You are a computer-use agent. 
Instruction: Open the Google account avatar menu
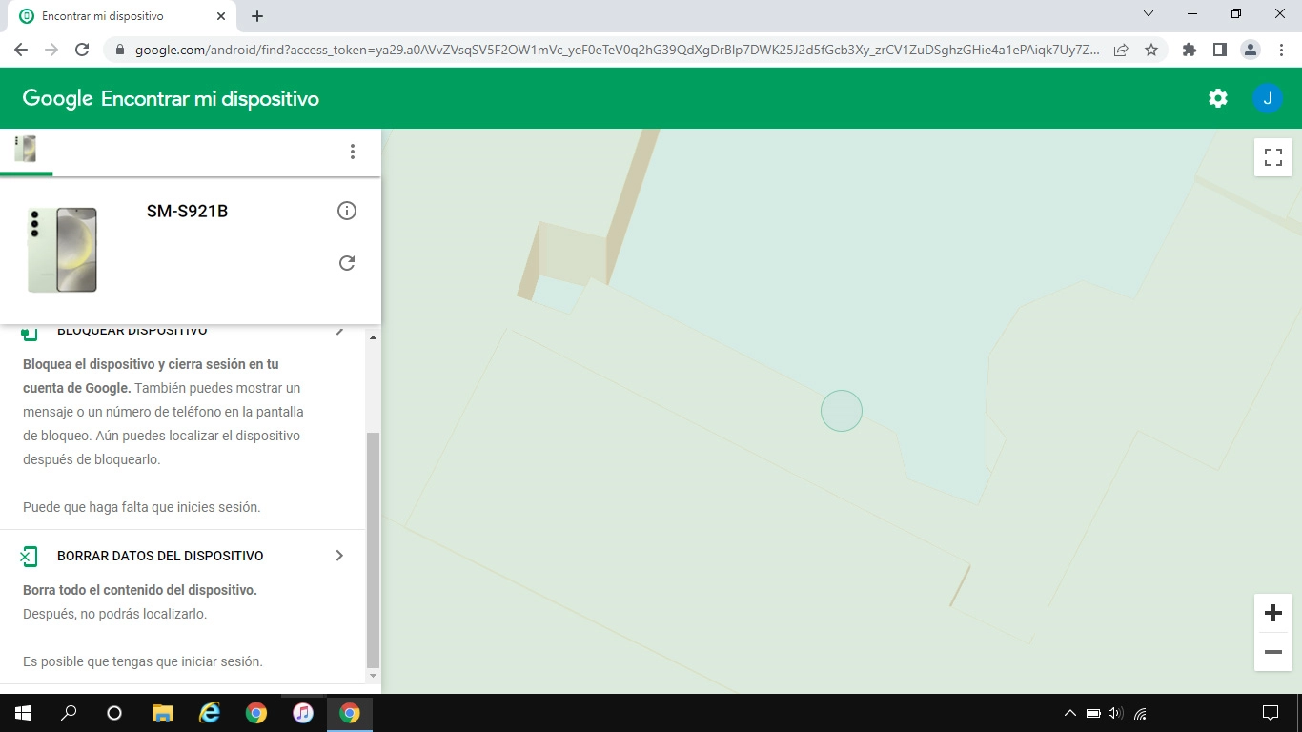(x=1268, y=97)
